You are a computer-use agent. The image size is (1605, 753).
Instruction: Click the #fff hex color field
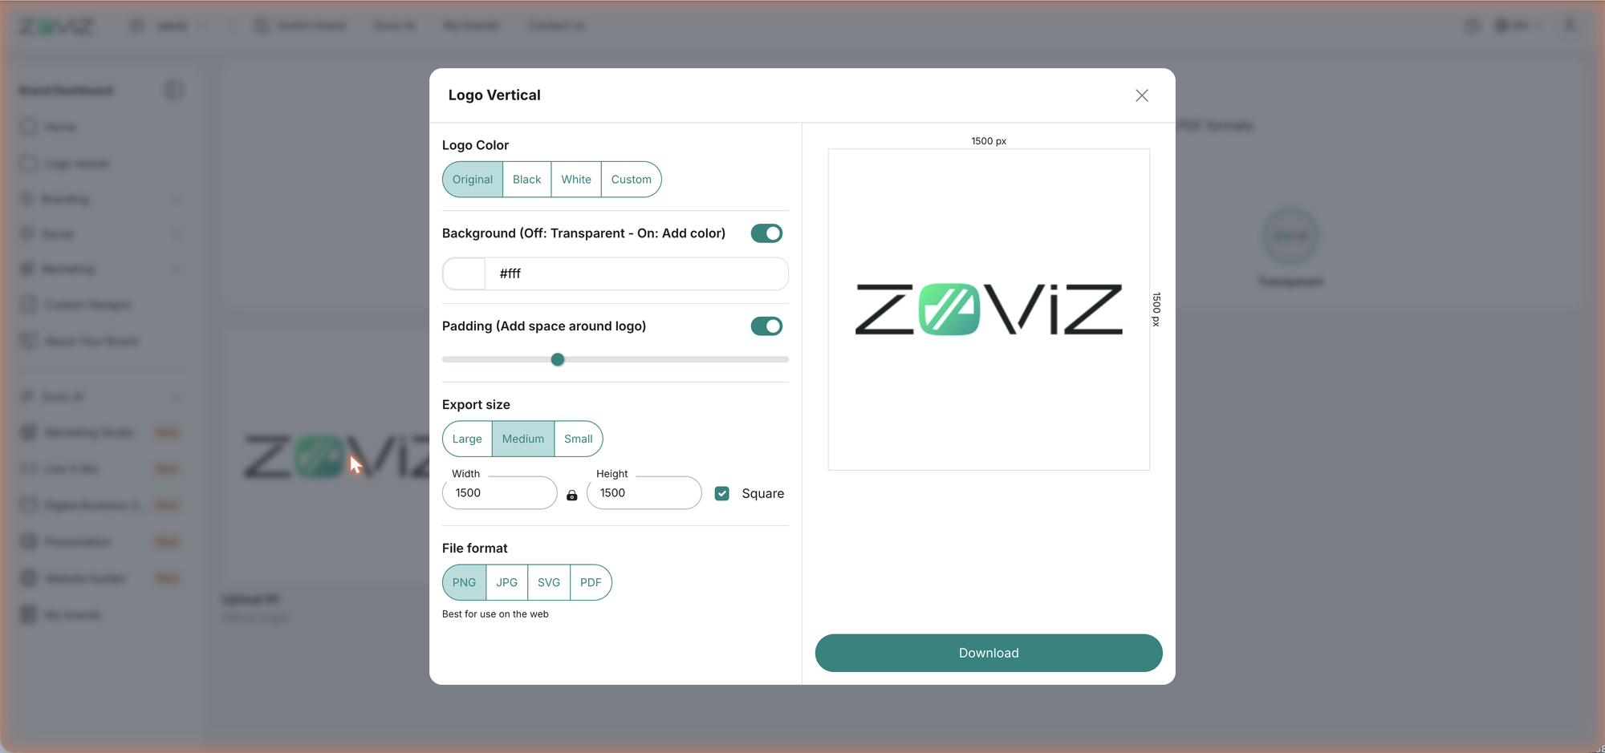click(636, 273)
